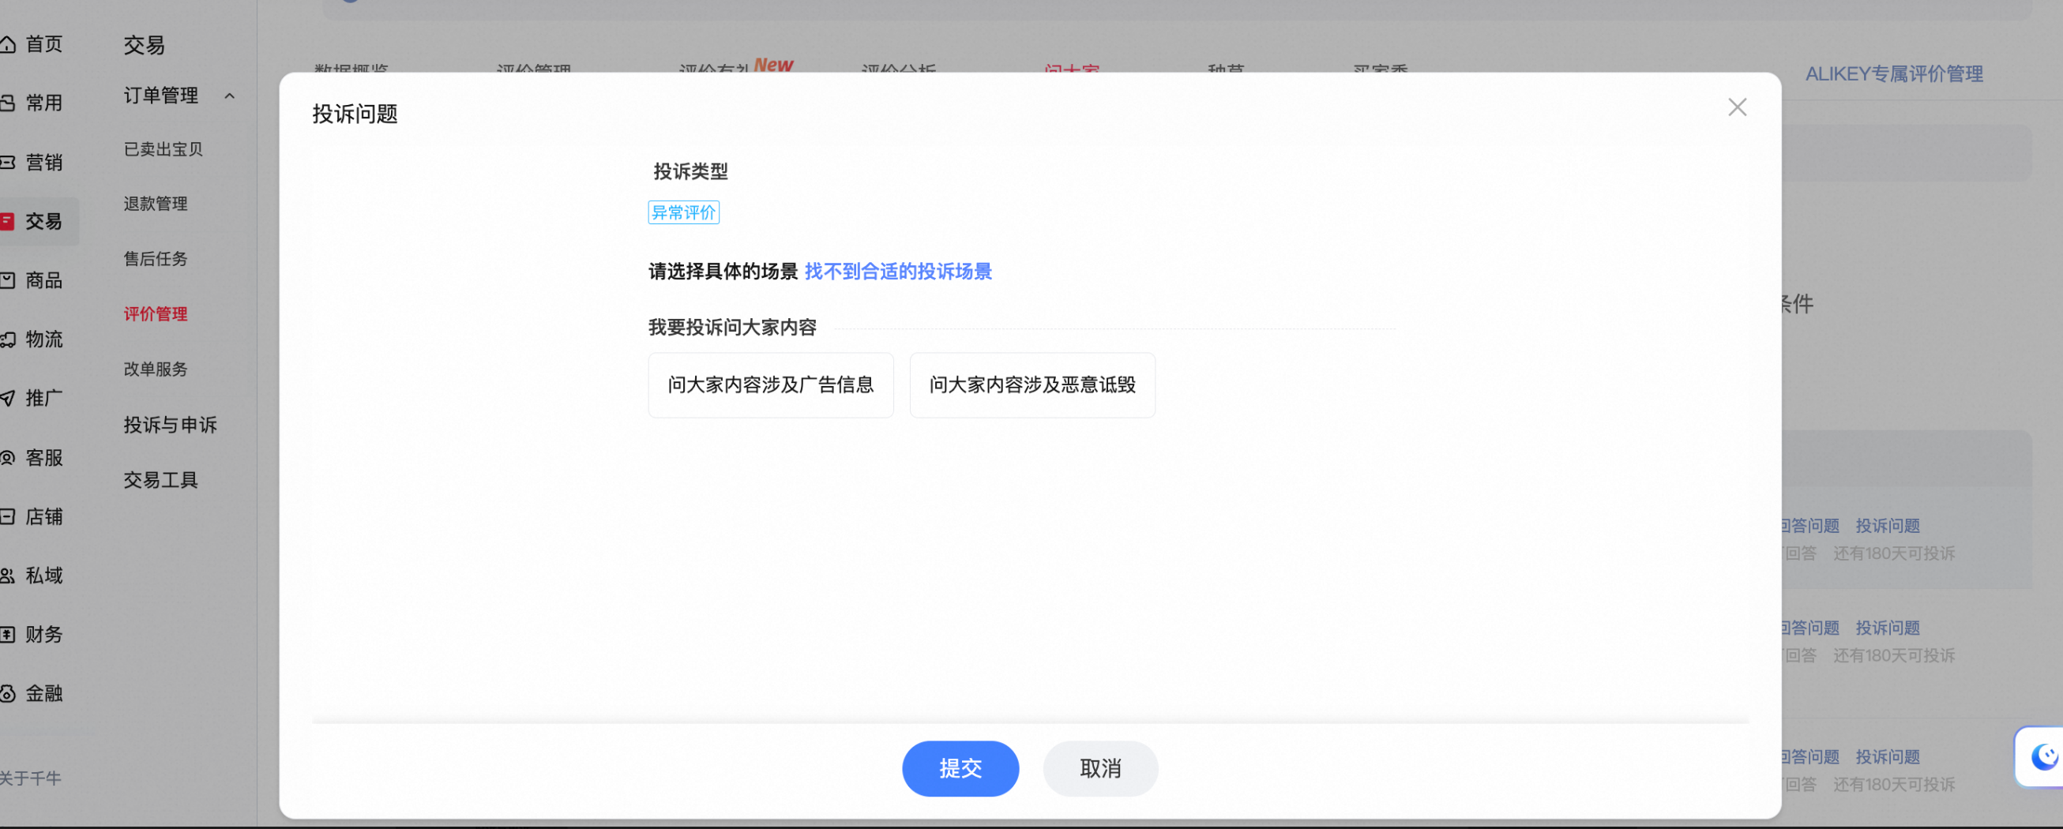Screen dimensions: 2063x829
Task: Open 首页 home icon in sidebar
Action: pos(8,44)
